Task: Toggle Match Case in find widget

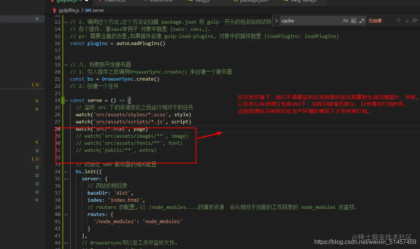Action: point(345,21)
